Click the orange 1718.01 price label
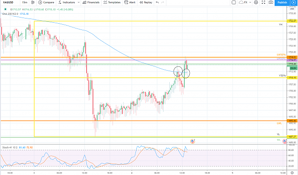Screen dimensions: 298x175 click(x=292, y=57)
